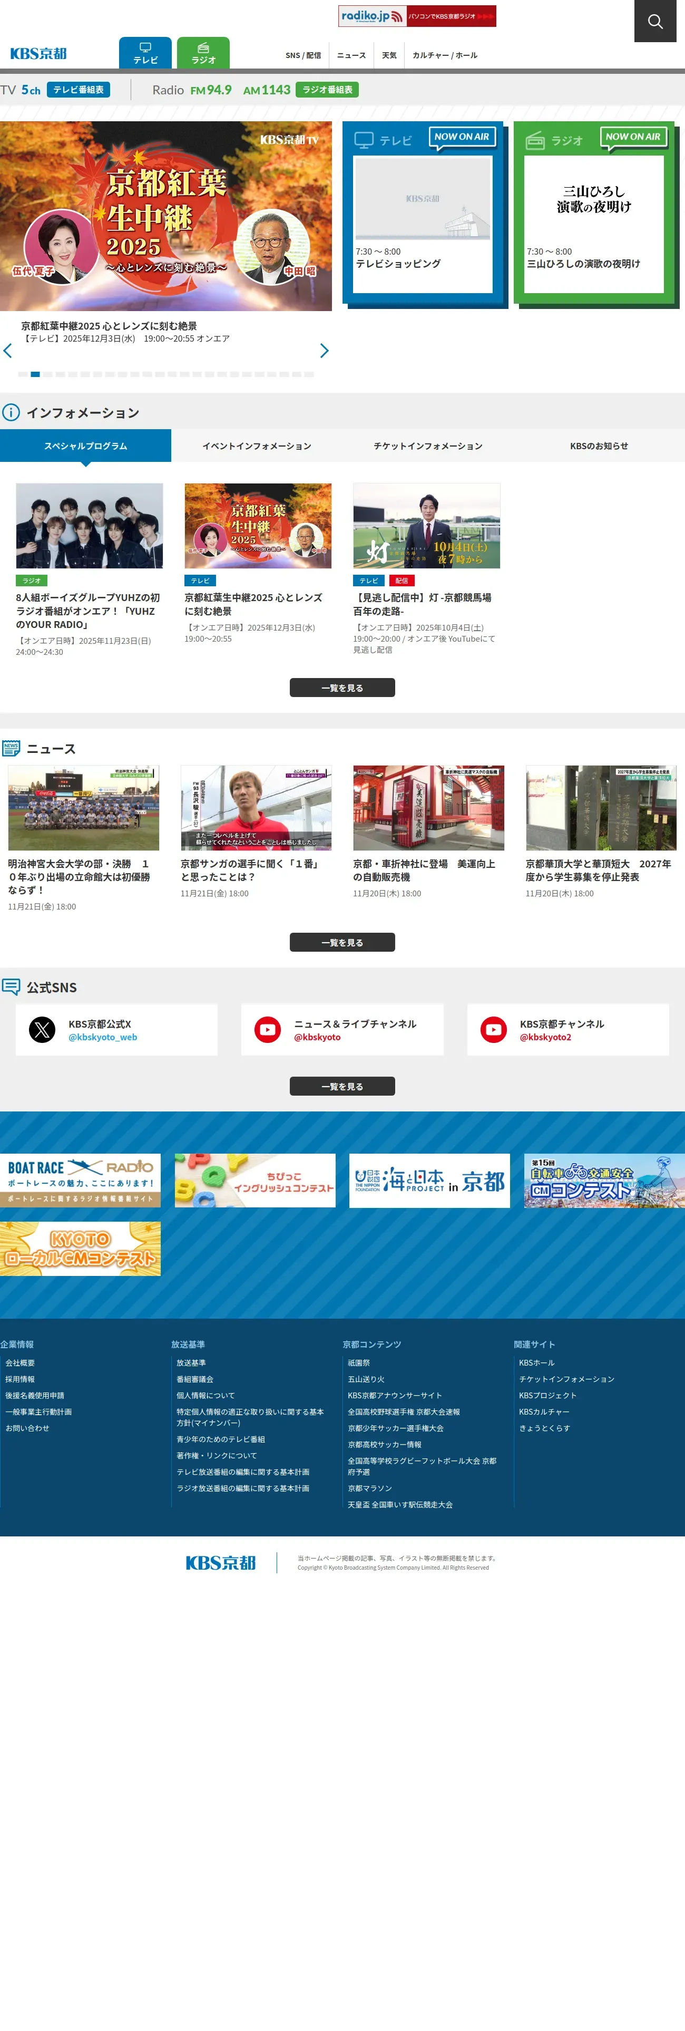Click 一覧を見る under 公式SNS
The image size is (685, 2031).
click(x=342, y=1087)
